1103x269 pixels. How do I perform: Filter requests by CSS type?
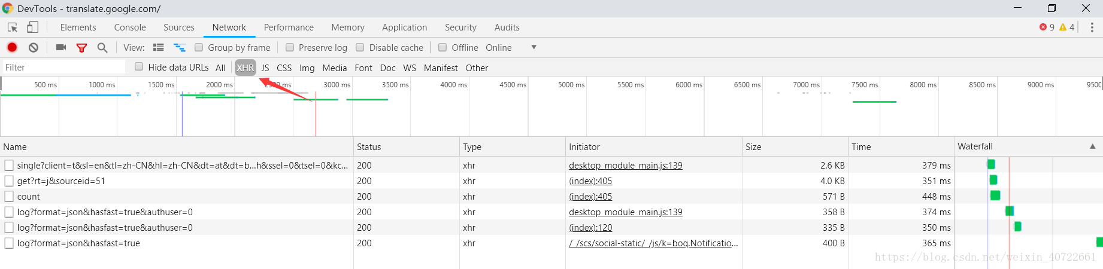tap(284, 68)
